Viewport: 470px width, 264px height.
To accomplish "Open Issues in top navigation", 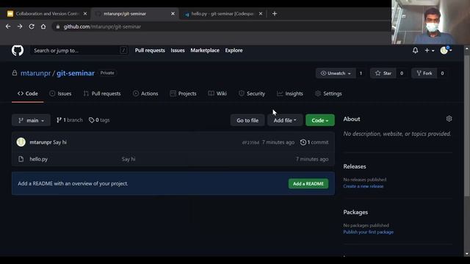I will coord(178,51).
